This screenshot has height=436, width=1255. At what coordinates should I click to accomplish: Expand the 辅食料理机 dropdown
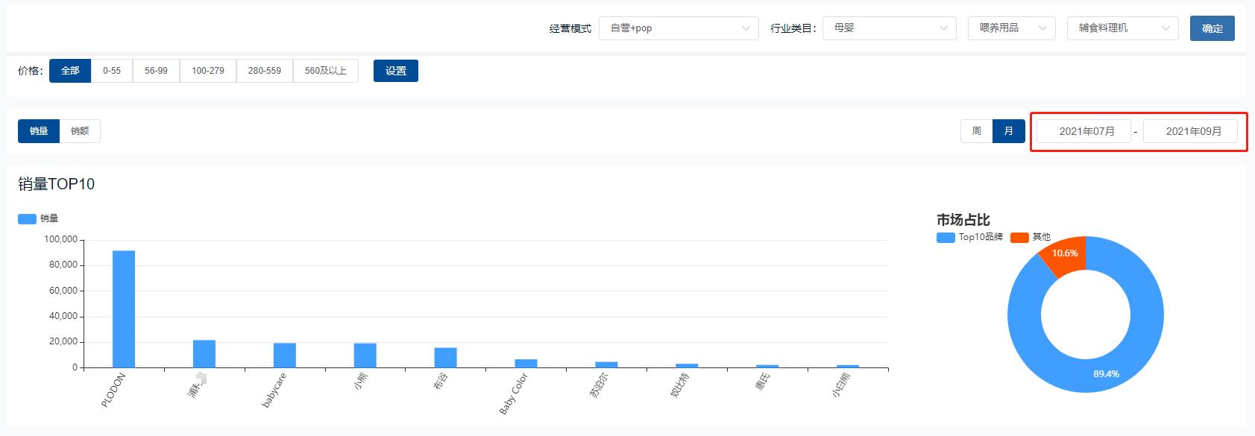coord(1122,28)
